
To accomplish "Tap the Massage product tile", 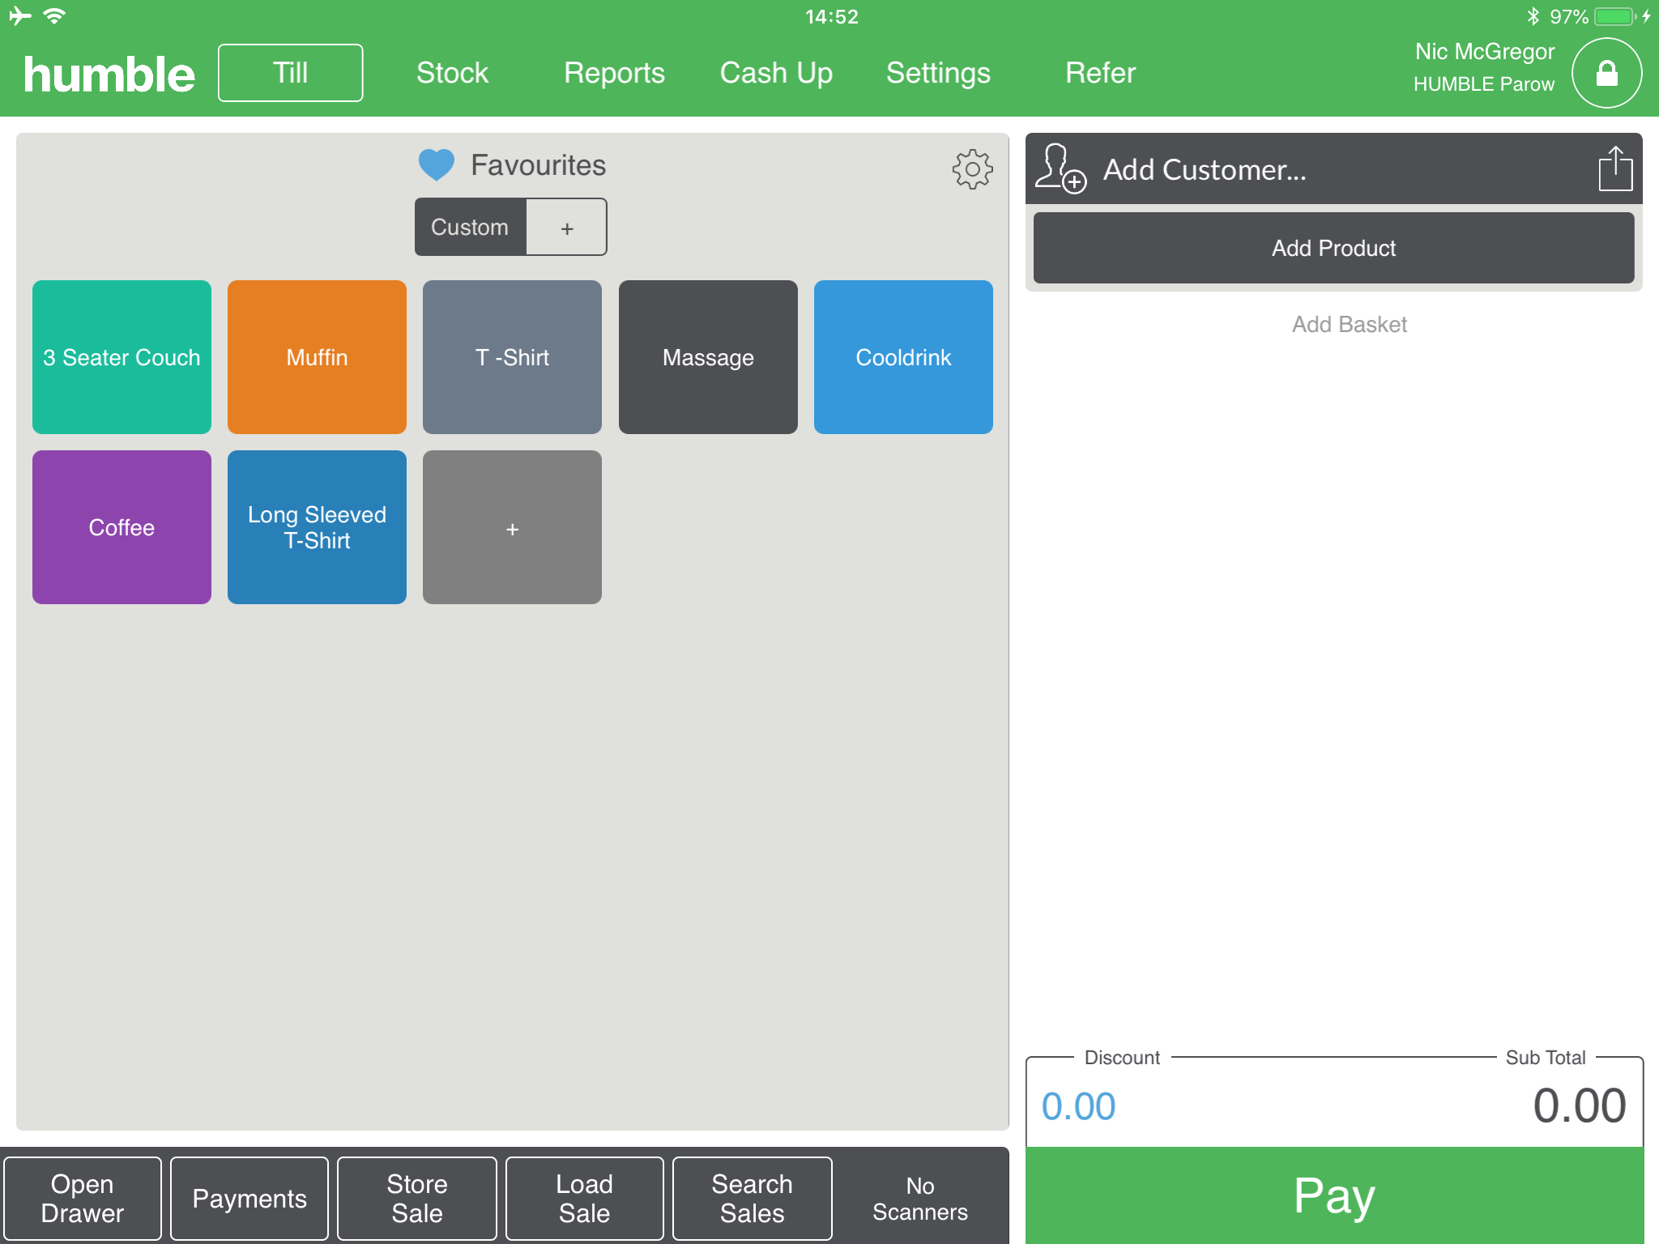I will 708,357.
